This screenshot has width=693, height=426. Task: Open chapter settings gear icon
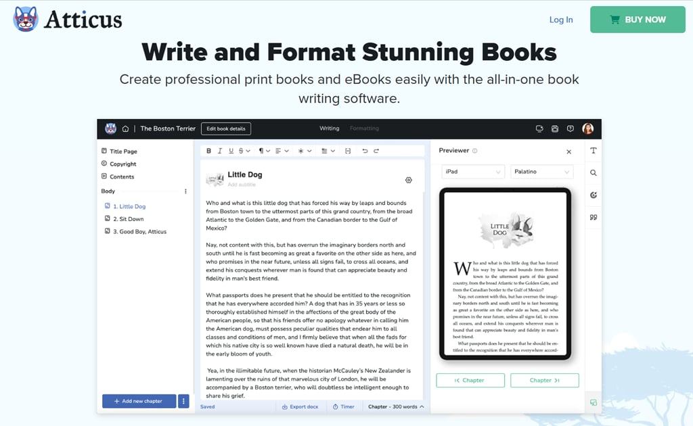[408, 180]
